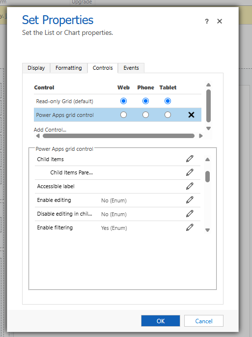Click the control list vertical scrollbar thumb
Screen dimensions: 252x337
click(208, 106)
